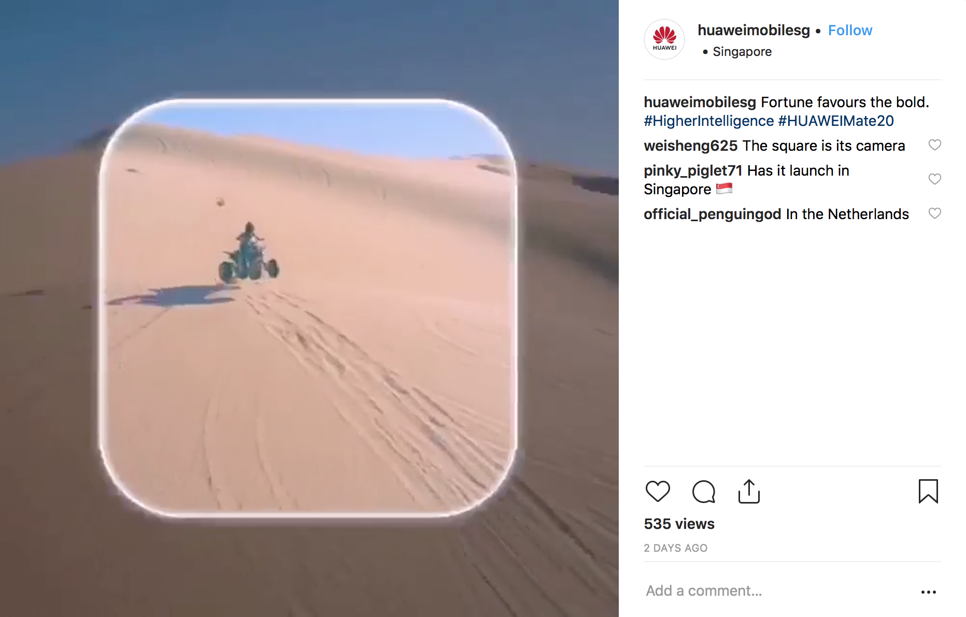Open the three-dot more options menu

(928, 592)
